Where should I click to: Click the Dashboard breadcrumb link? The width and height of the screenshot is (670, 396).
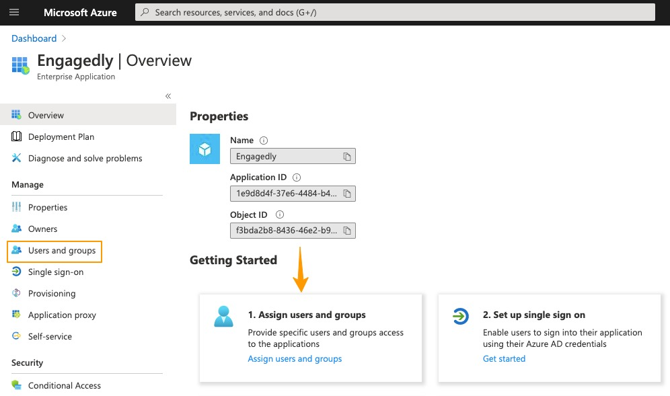[34, 38]
